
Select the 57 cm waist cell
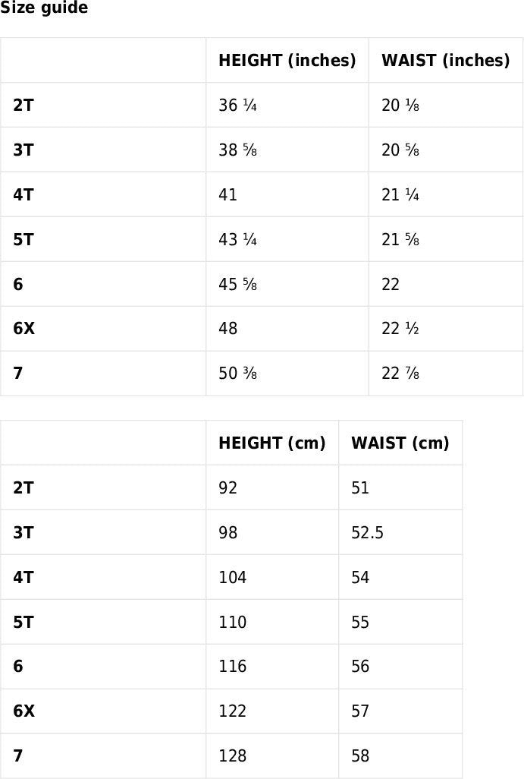[x=360, y=711]
